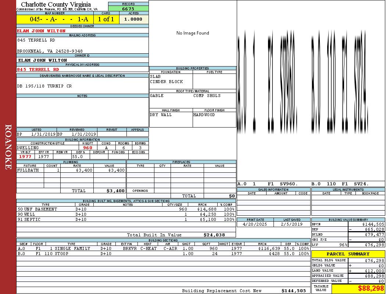Screen dimensions: 386x294
Task: Select legal description DB 195/118 TURNIP CR
Action: pyautogui.click(x=44, y=86)
